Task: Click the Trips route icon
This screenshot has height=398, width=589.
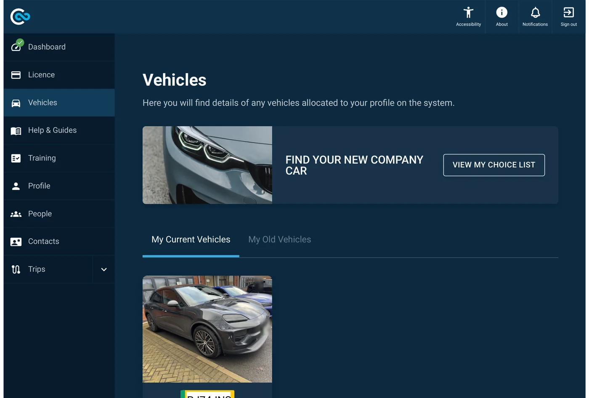Action: [x=16, y=269]
